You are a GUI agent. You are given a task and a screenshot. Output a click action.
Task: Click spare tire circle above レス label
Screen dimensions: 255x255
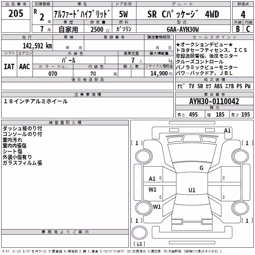139,232
